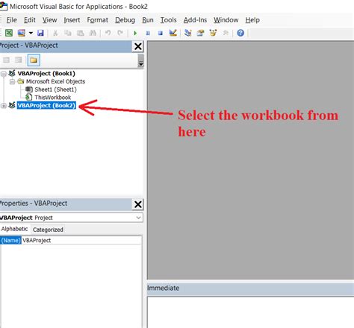This screenshot has height=328, width=354.
Task: Close the Project - VBAProject panel
Action: point(138,46)
